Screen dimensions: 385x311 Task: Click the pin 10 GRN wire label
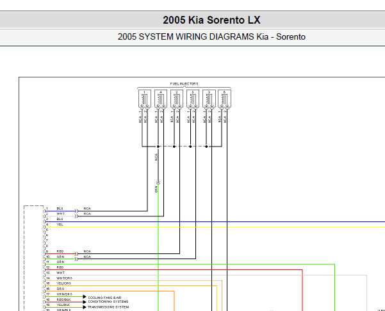point(60,257)
